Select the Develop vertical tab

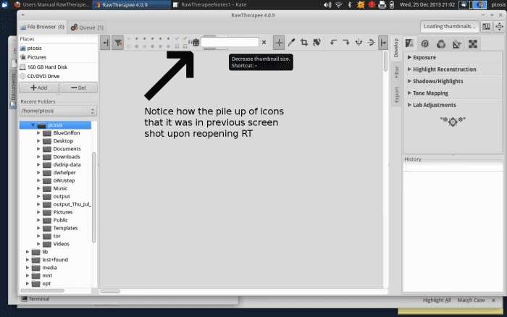coord(395,48)
